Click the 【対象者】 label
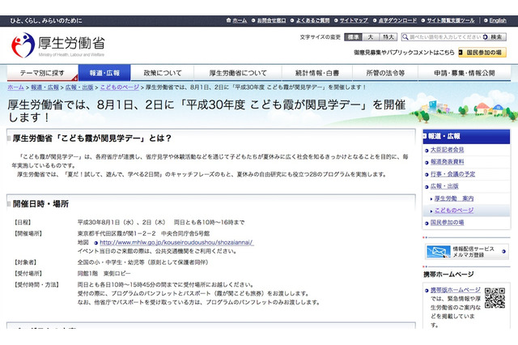This screenshot has height=345, width=518. pyautogui.click(x=26, y=262)
